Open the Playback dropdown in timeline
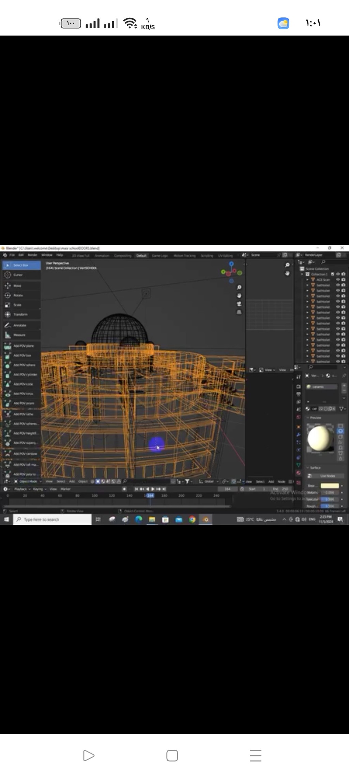 (x=22, y=489)
